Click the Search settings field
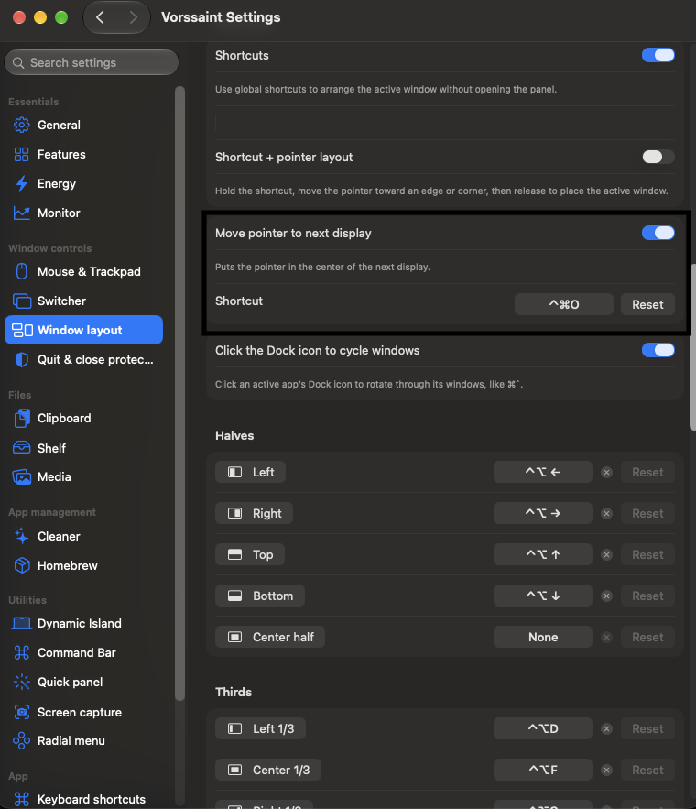 (92, 62)
